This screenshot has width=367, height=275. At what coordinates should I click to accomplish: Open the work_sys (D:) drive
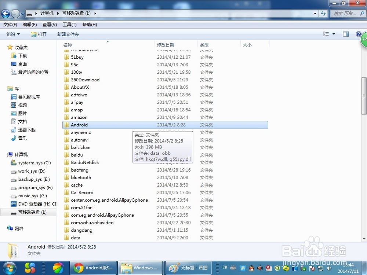(x=28, y=171)
